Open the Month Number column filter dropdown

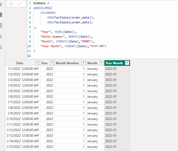83,63
